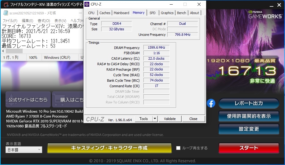The width and height of the screenshot is (285, 165).
Task: Click the Close button in CPU-Z
Action: coord(193,119)
